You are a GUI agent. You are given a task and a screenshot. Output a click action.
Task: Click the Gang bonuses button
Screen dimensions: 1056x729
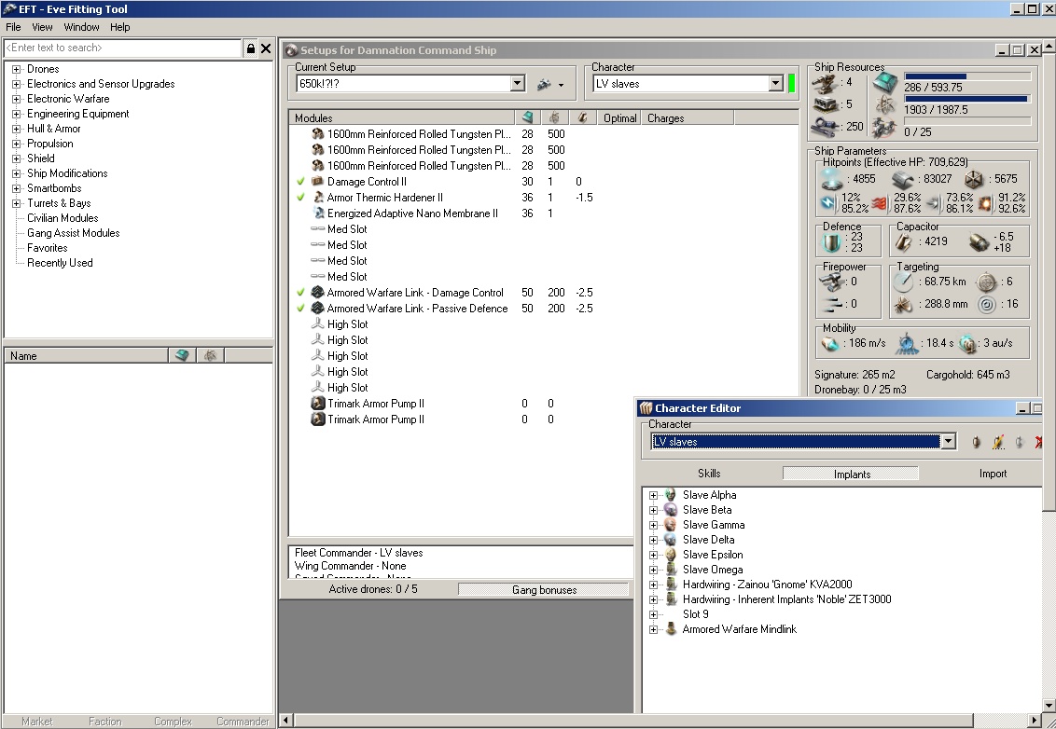(544, 590)
